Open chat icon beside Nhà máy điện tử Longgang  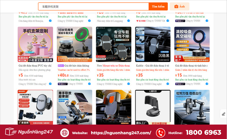(x=129, y=21)
